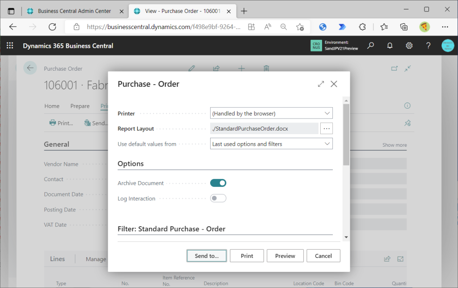
Task: Toggle Archive Document switch off
Action: click(x=218, y=183)
